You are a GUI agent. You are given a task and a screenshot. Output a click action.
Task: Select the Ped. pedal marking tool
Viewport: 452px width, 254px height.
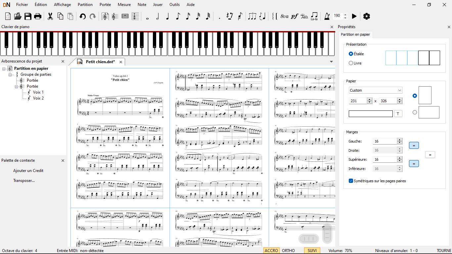tap(304, 16)
